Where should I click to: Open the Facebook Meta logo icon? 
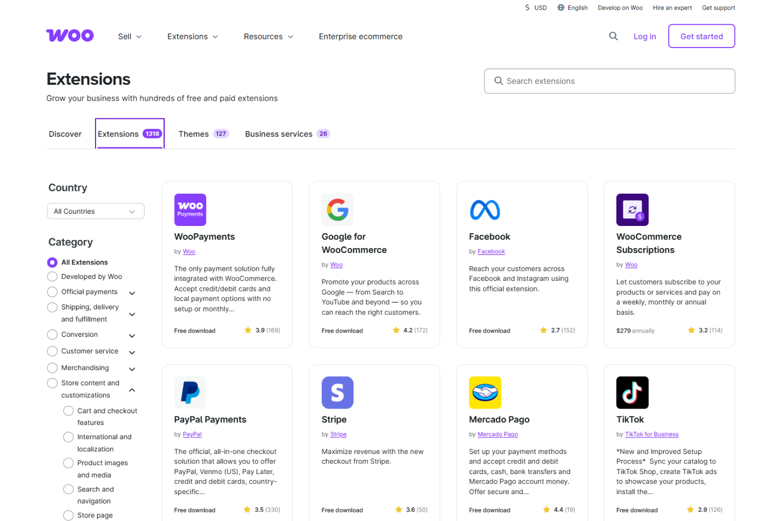click(x=485, y=210)
